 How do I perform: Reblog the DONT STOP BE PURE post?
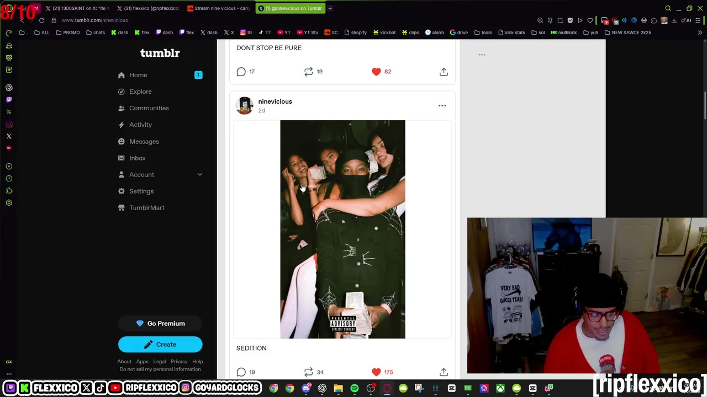point(314,72)
